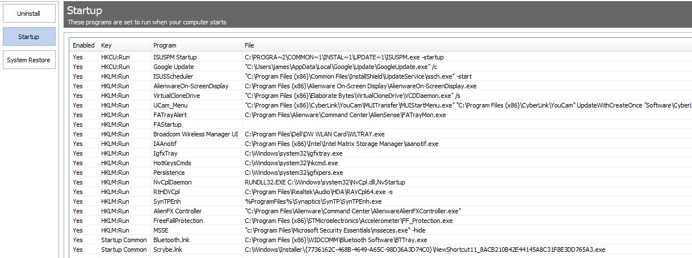
Task: Select the Google Update startup entry
Action: (x=381, y=67)
